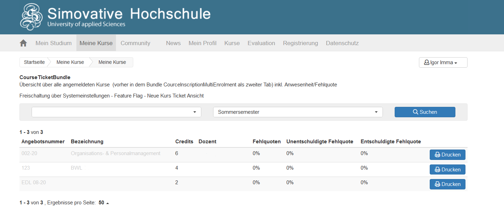Image resolution: width=504 pixels, height=221 pixels.
Task: Open Kurse menu item
Action: pyautogui.click(x=232, y=43)
